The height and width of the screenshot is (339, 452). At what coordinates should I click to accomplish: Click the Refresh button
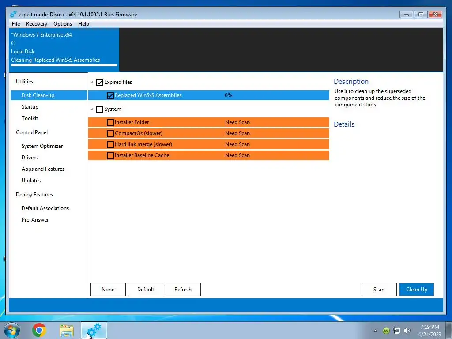pyautogui.click(x=183, y=290)
